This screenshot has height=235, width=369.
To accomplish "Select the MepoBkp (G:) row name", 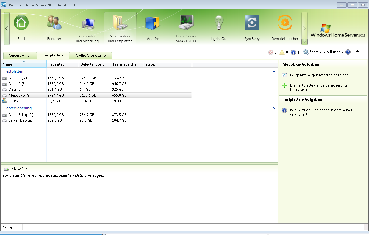I will 20,96.
